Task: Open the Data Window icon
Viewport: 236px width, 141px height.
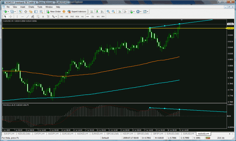Action: click(x=26, y=12)
